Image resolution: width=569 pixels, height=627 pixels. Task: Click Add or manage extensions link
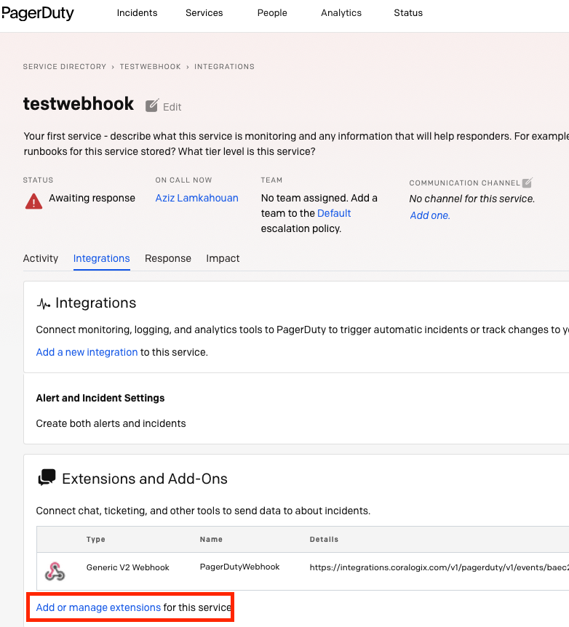tap(98, 607)
